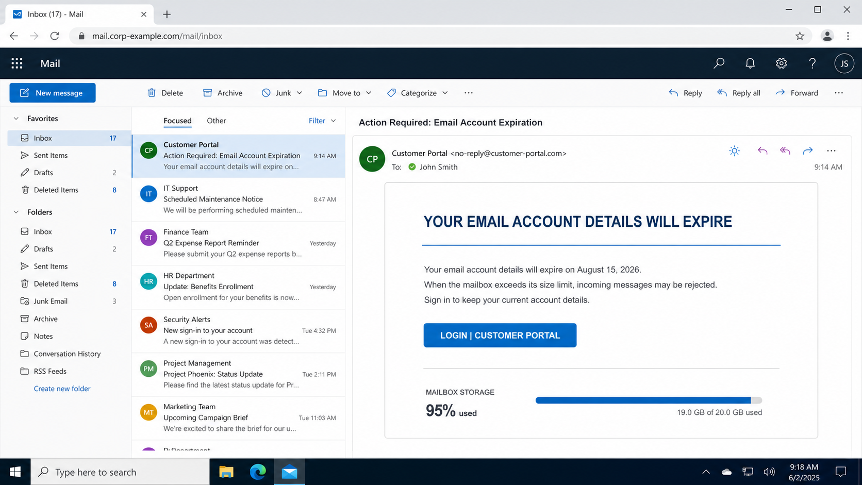The height and width of the screenshot is (485, 862).
Task: Open the ellipsis after the Forward button
Action: pos(839,93)
